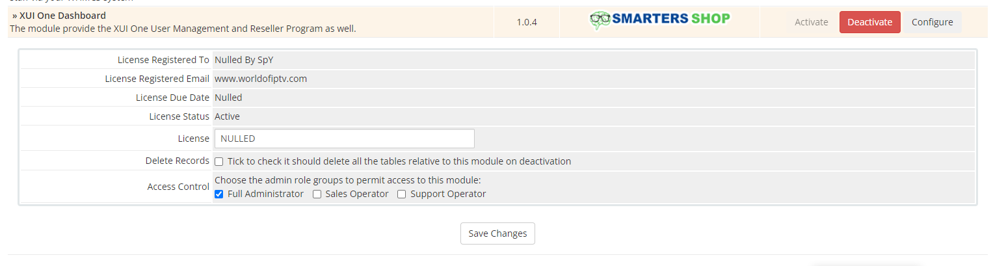
Task: Click the License Registered To label
Action: coord(163,60)
